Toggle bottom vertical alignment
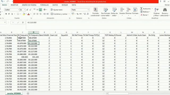 coord(40,10)
